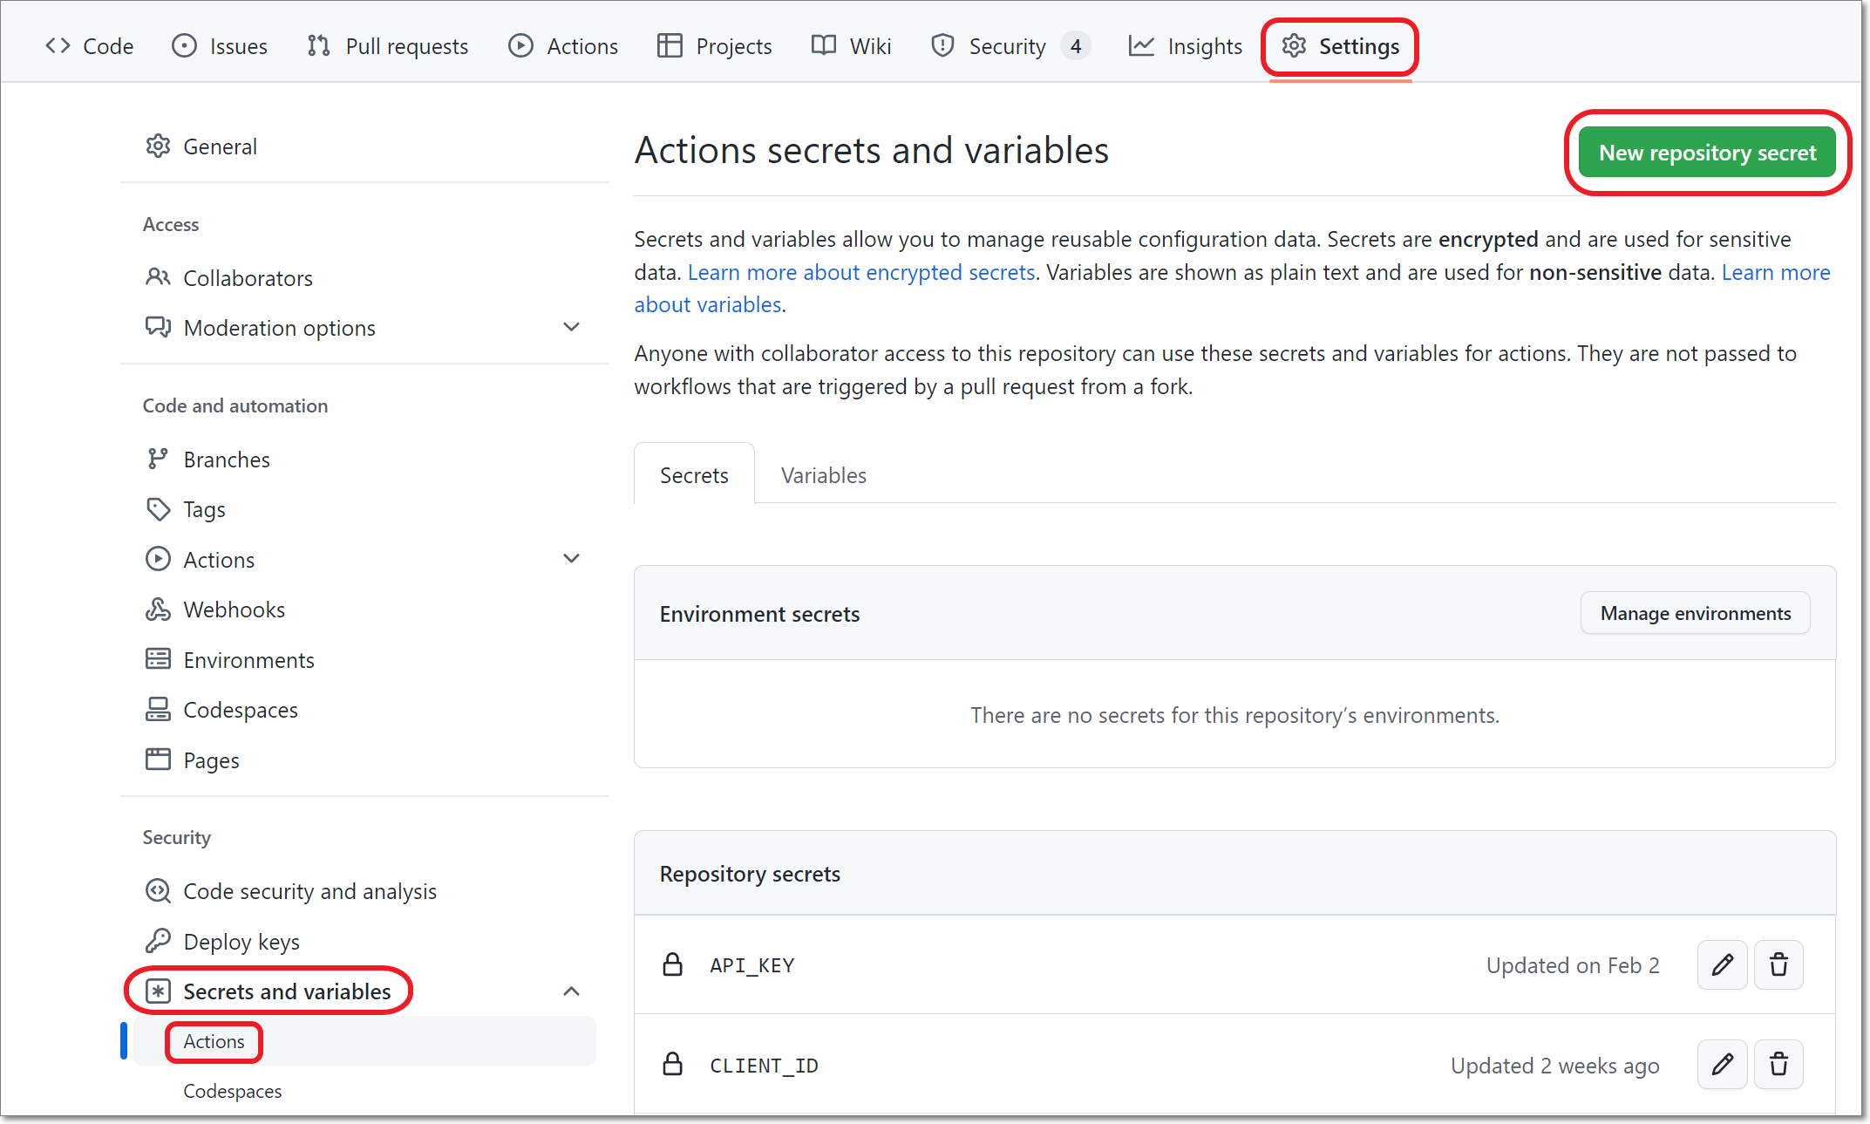The height and width of the screenshot is (1124, 1870).
Task: Click Manage environments button
Action: [x=1696, y=613]
